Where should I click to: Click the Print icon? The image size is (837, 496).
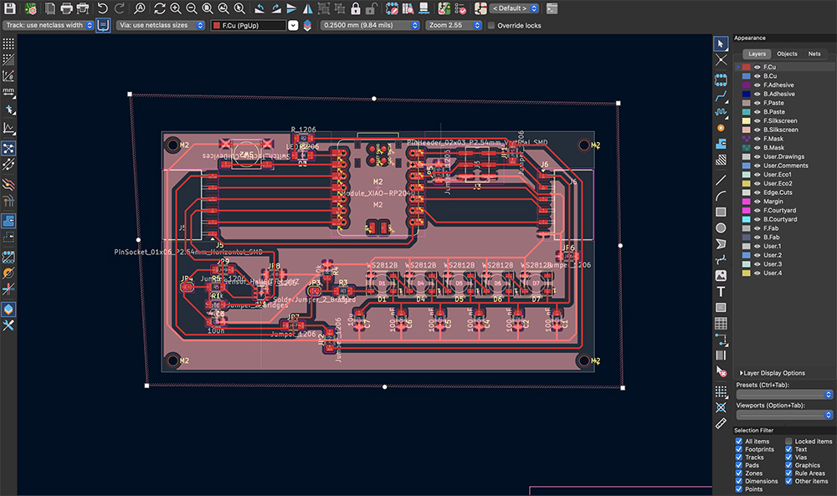point(67,8)
